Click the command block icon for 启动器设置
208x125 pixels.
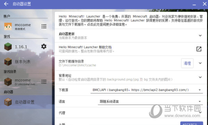click(8, 102)
